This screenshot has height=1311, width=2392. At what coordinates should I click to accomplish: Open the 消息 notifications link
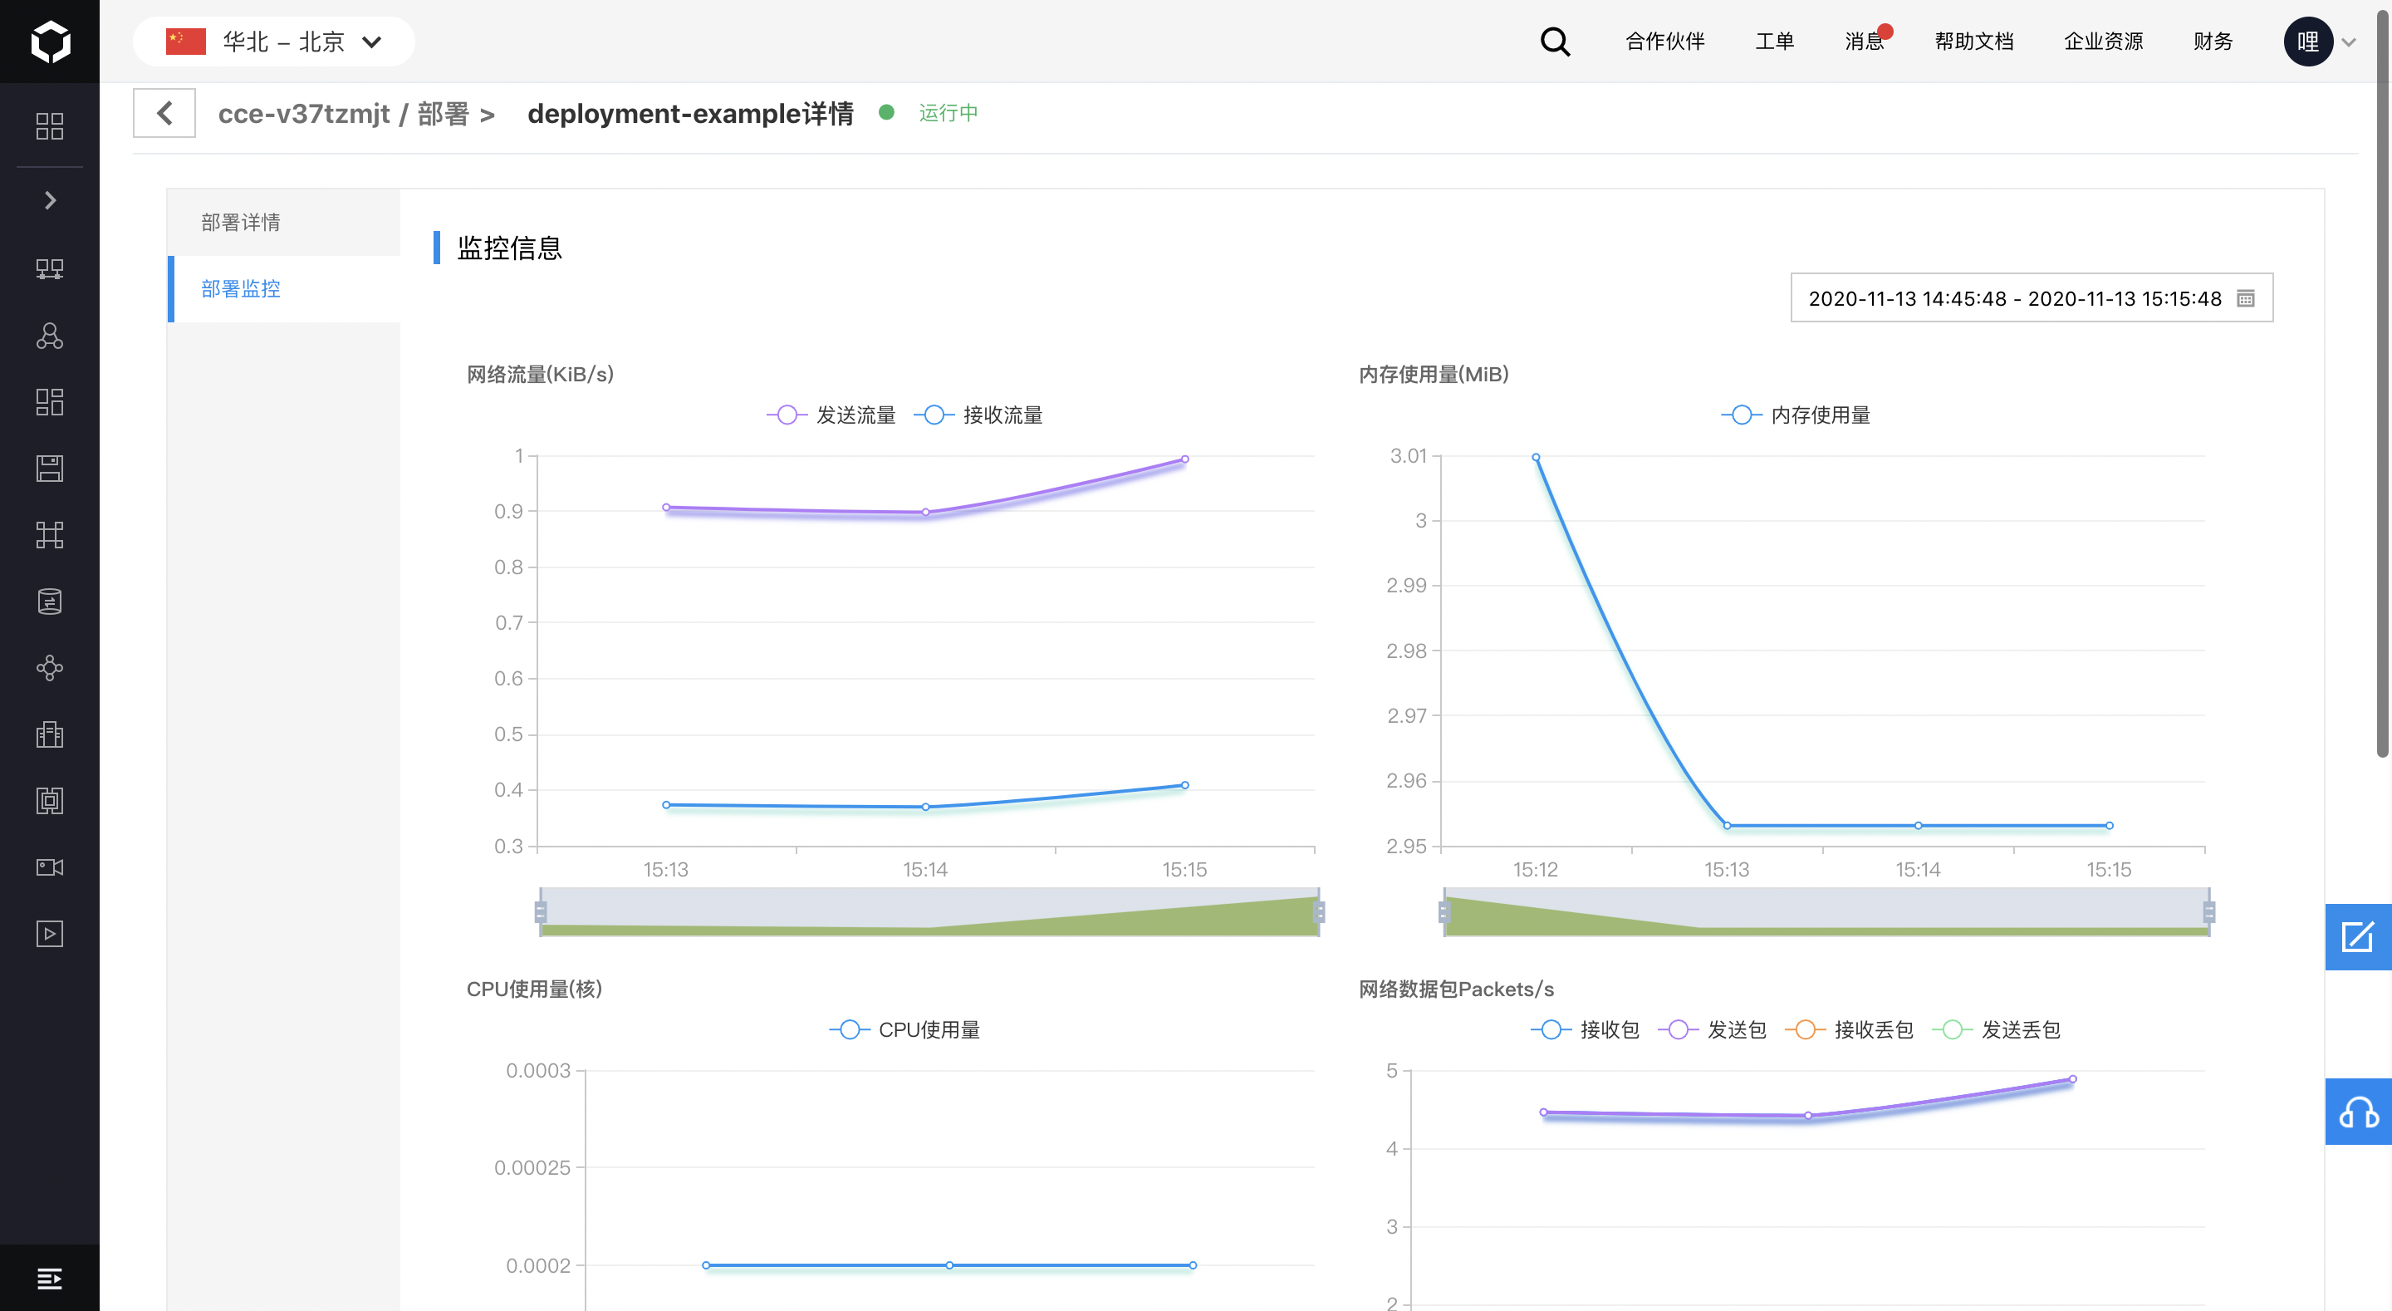tap(1865, 42)
